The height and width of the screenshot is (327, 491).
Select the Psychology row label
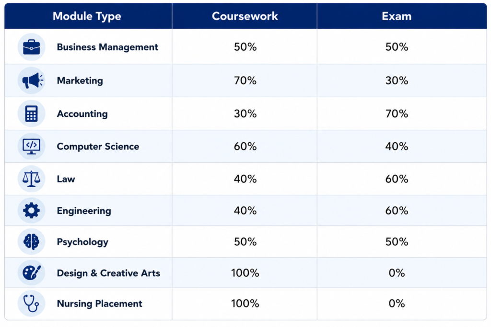coord(82,242)
